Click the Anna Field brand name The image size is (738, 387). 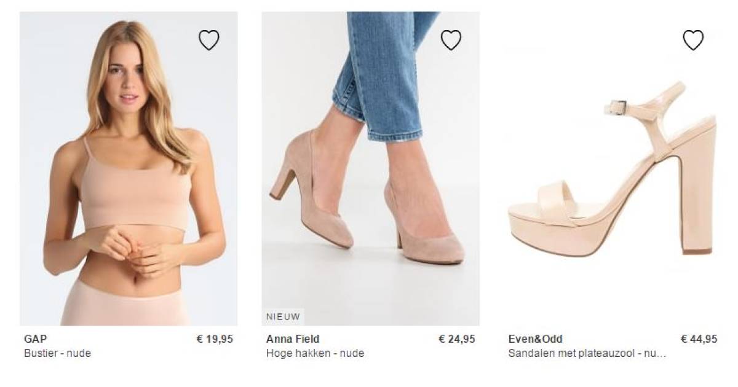293,339
